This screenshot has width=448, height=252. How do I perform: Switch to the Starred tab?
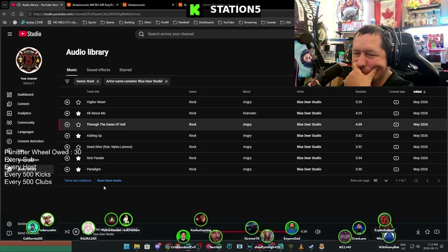[x=125, y=70]
